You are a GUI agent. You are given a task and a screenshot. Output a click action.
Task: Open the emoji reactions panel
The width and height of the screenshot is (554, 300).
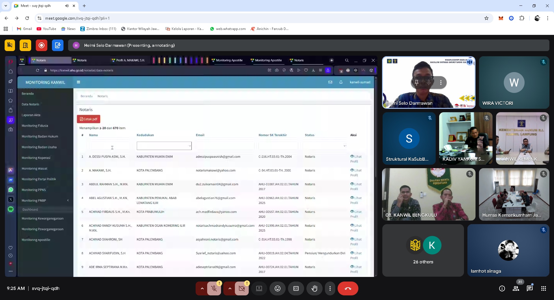277,288
